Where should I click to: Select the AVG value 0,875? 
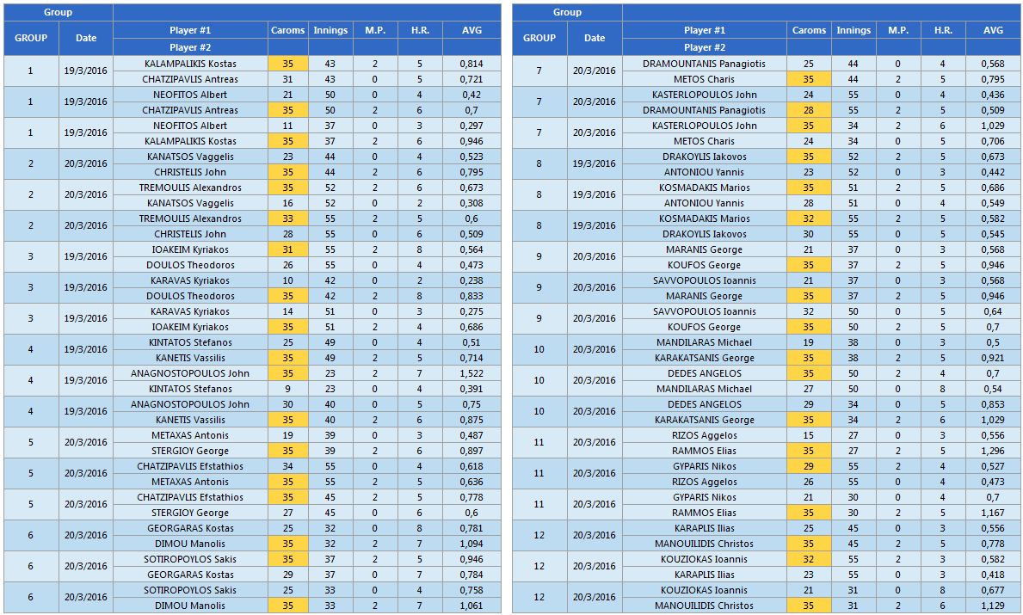(x=471, y=420)
